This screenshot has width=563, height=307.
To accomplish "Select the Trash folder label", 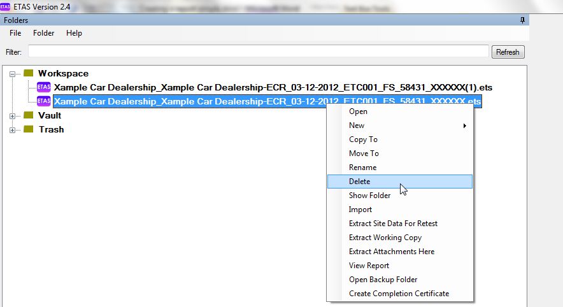I will click(52, 129).
